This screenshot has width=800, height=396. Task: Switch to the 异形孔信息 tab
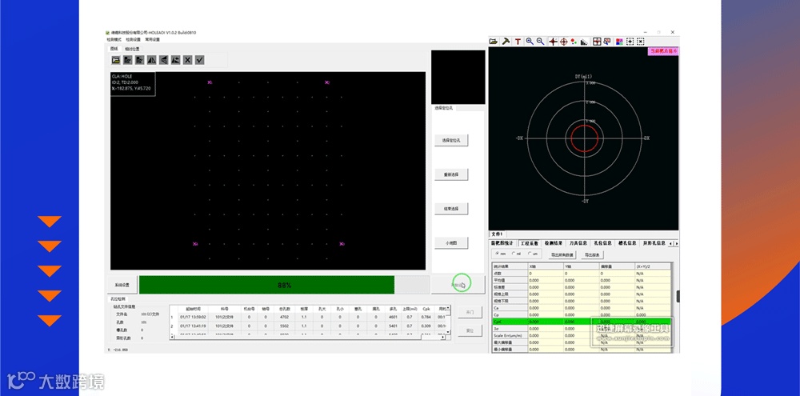click(654, 243)
